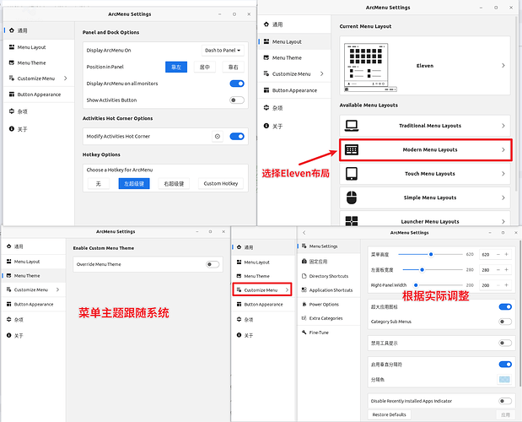This screenshot has width=522, height=422.
Task: Click 杂项 icon in bottom-left window sidebar
Action: pos(9,319)
